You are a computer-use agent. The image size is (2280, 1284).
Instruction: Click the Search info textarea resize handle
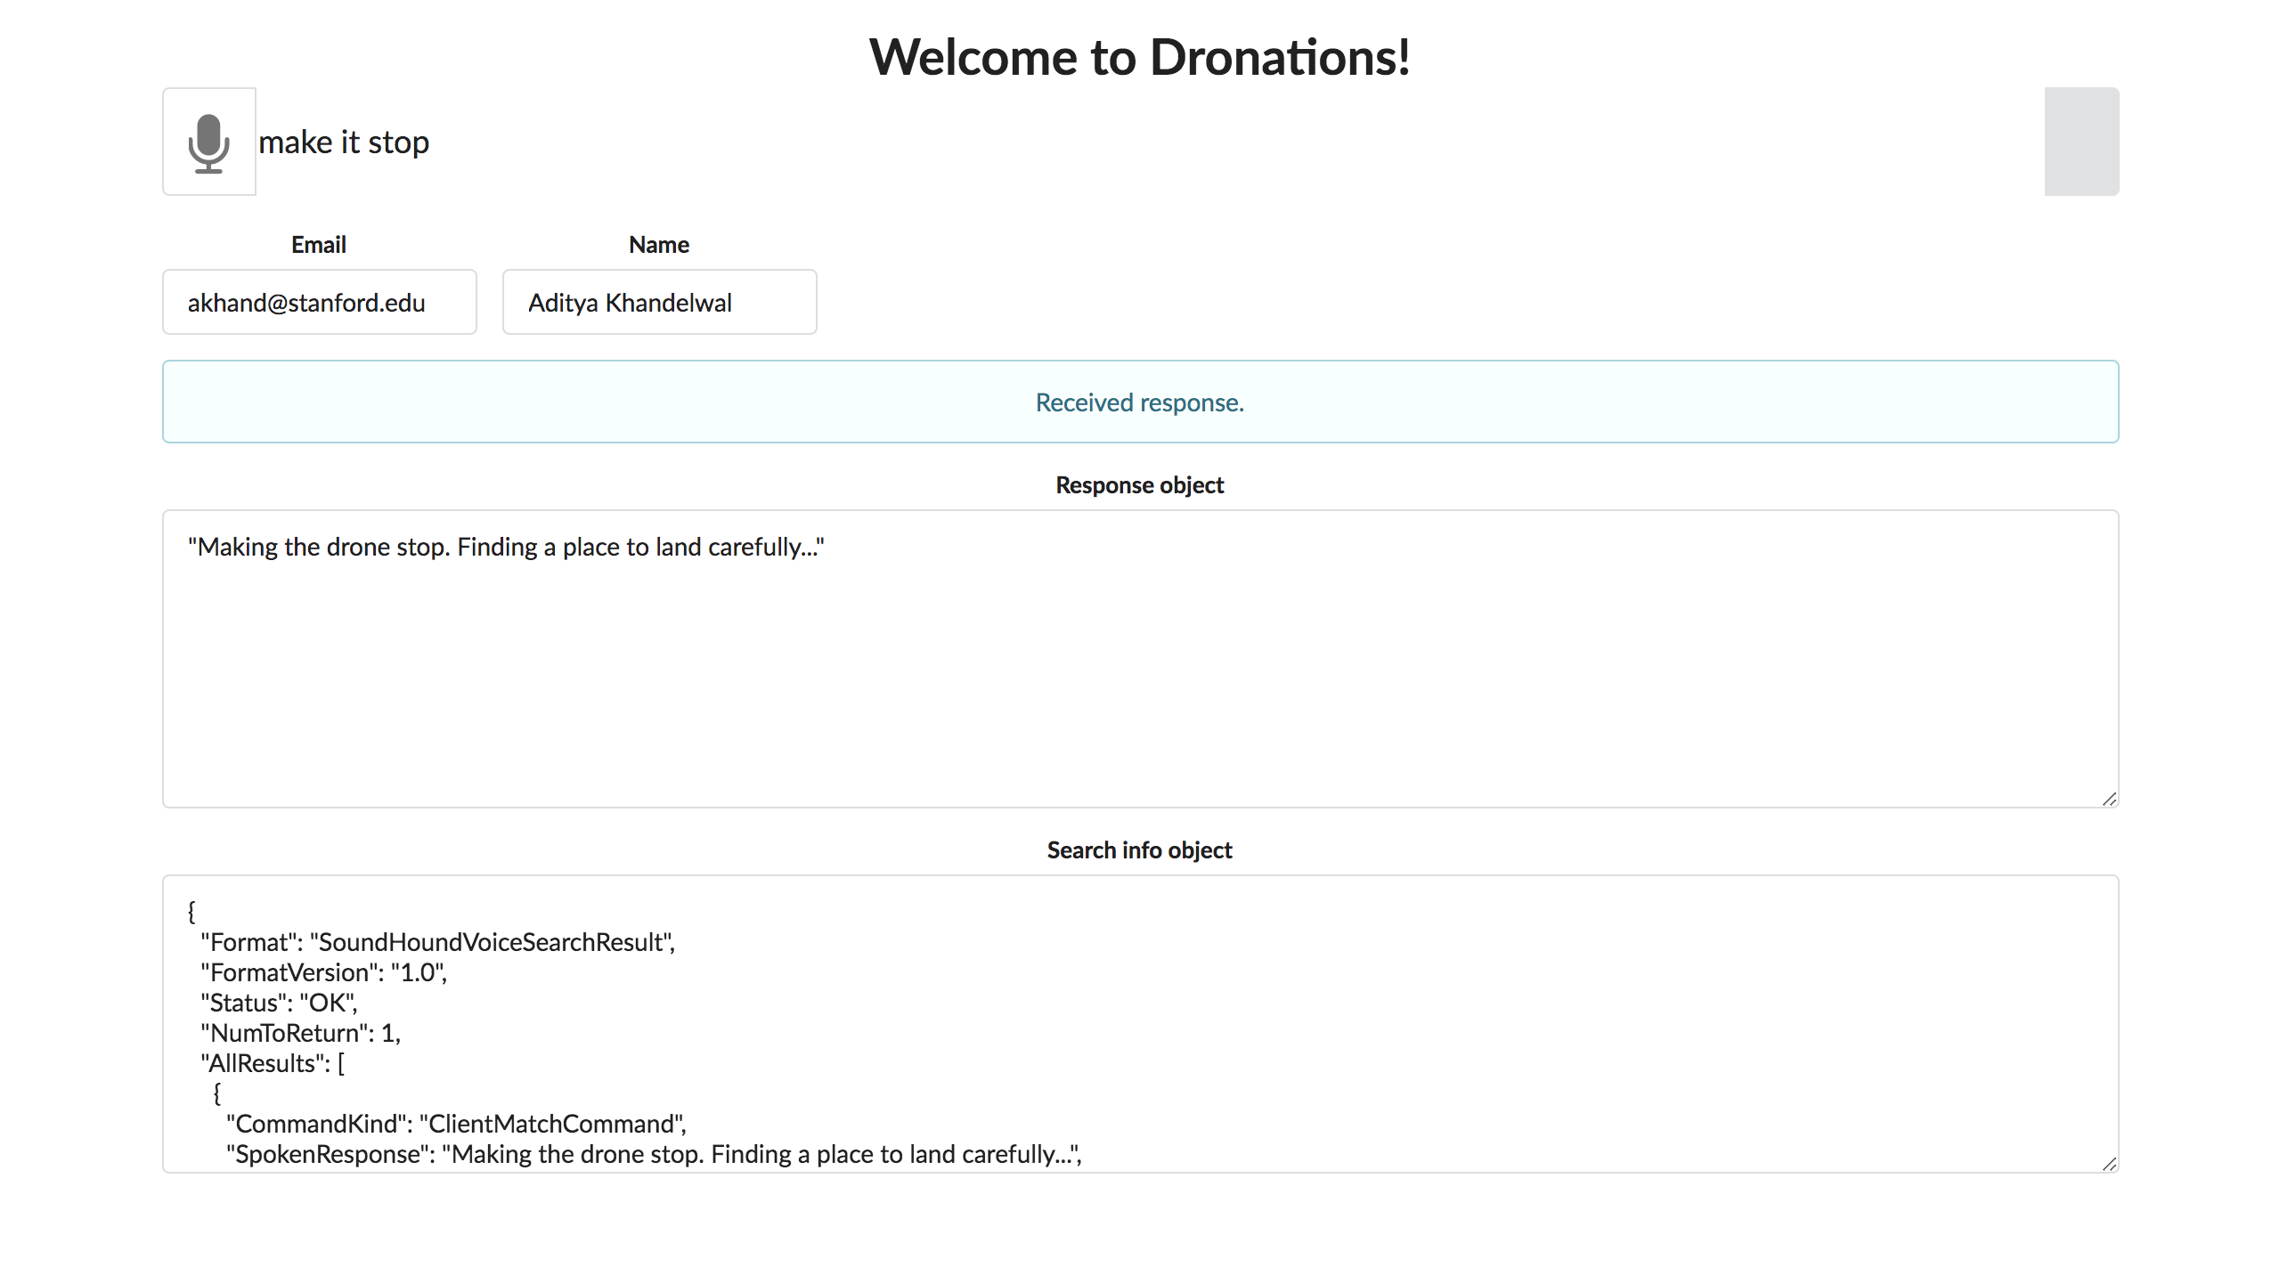tap(2108, 1164)
